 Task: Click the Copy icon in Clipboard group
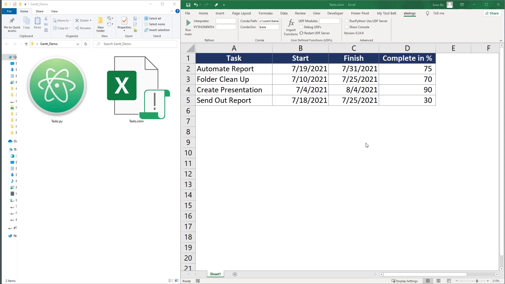point(26,23)
